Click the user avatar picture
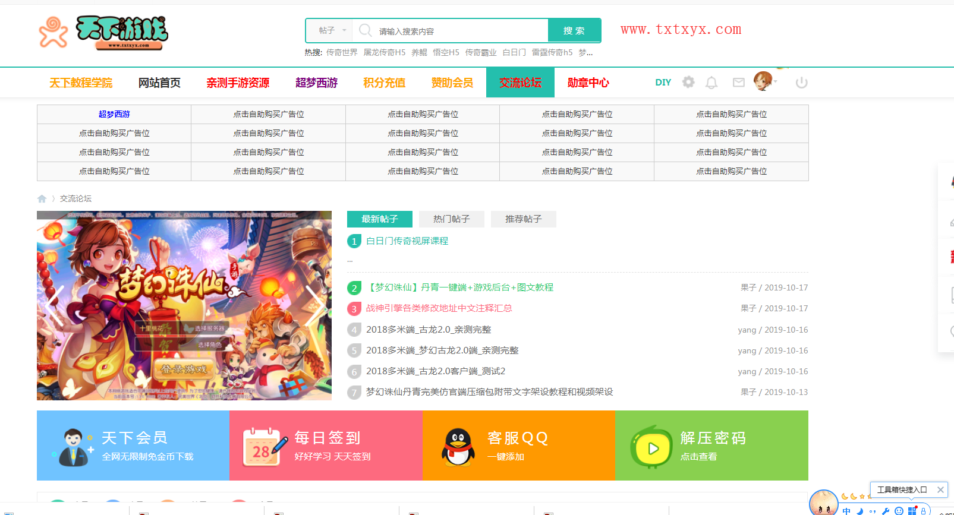The image size is (954, 515). coord(763,81)
